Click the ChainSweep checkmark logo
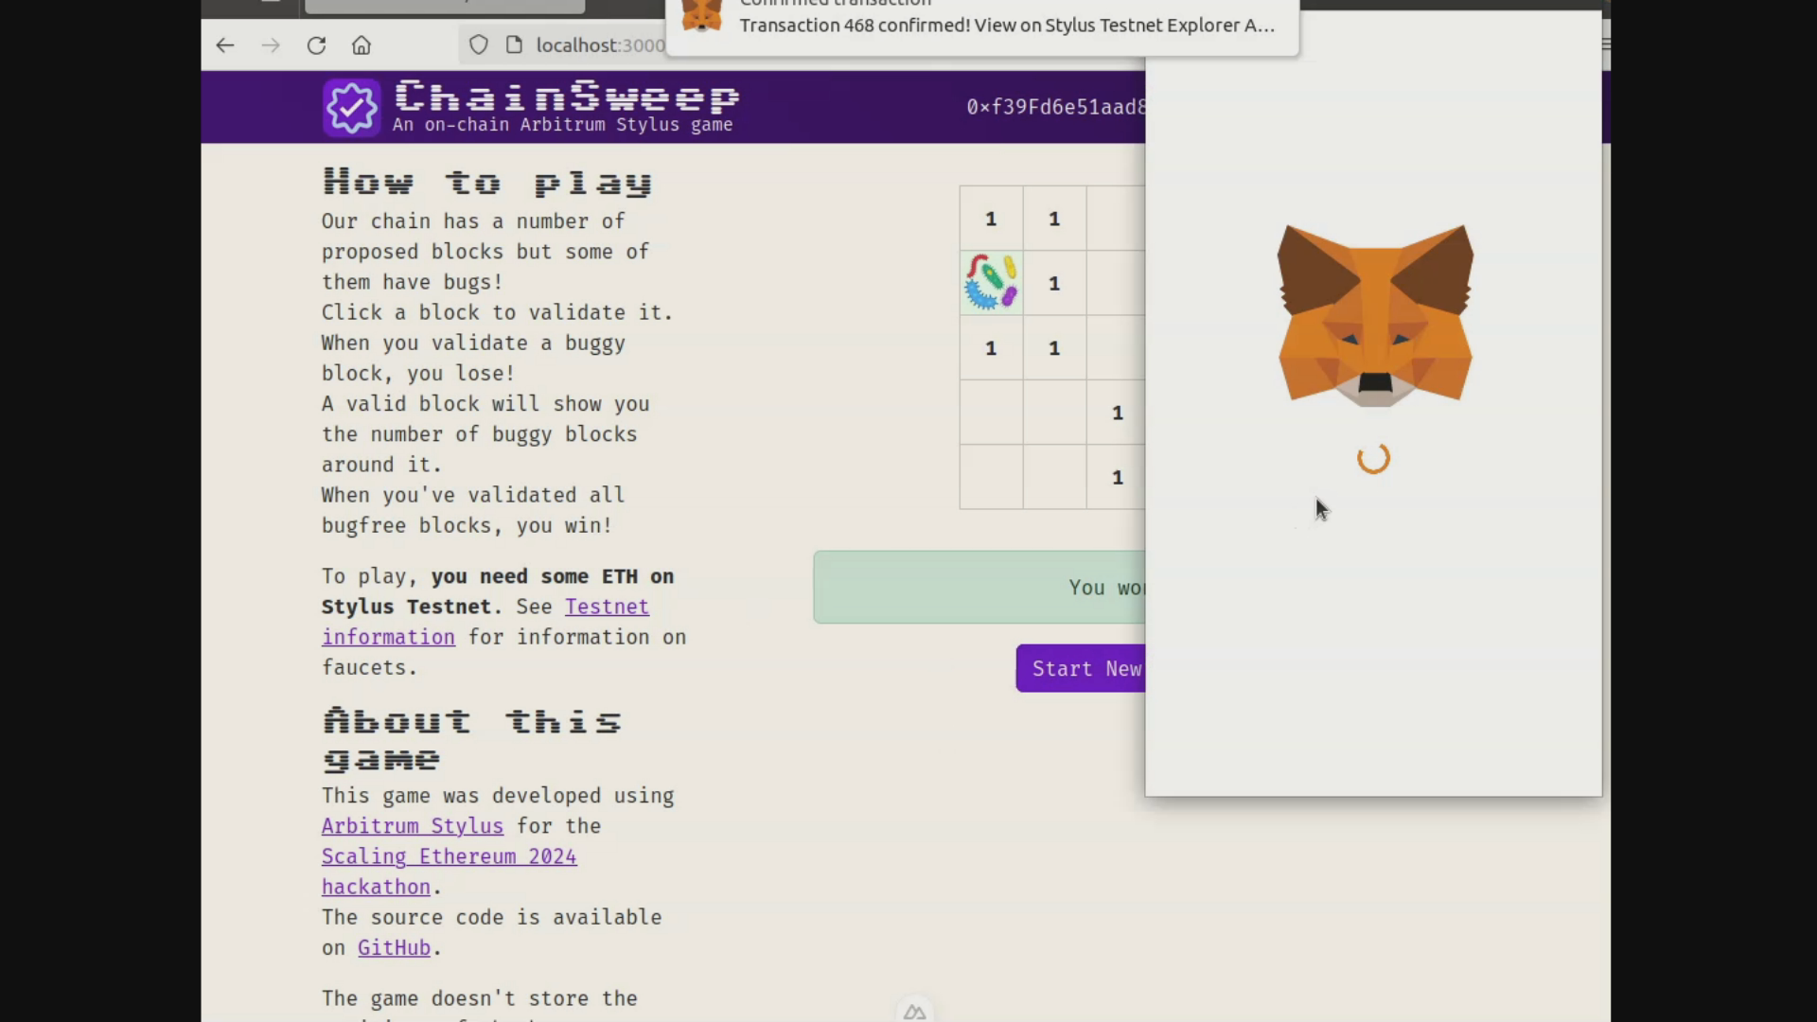1817x1022 pixels. pos(351,108)
